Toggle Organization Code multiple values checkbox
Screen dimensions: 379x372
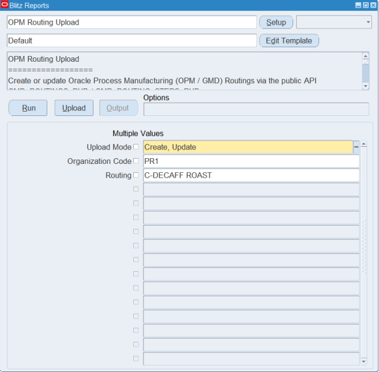click(x=136, y=161)
